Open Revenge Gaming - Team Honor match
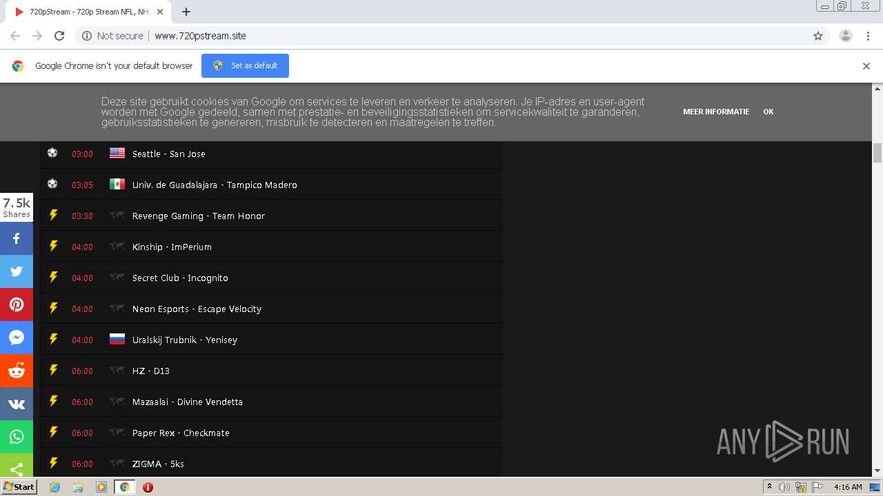This screenshot has height=496, width=883. click(x=199, y=216)
